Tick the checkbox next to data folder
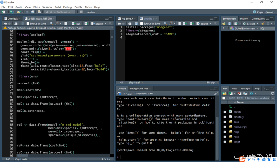This screenshot has height=162, width=277. pos(225,122)
